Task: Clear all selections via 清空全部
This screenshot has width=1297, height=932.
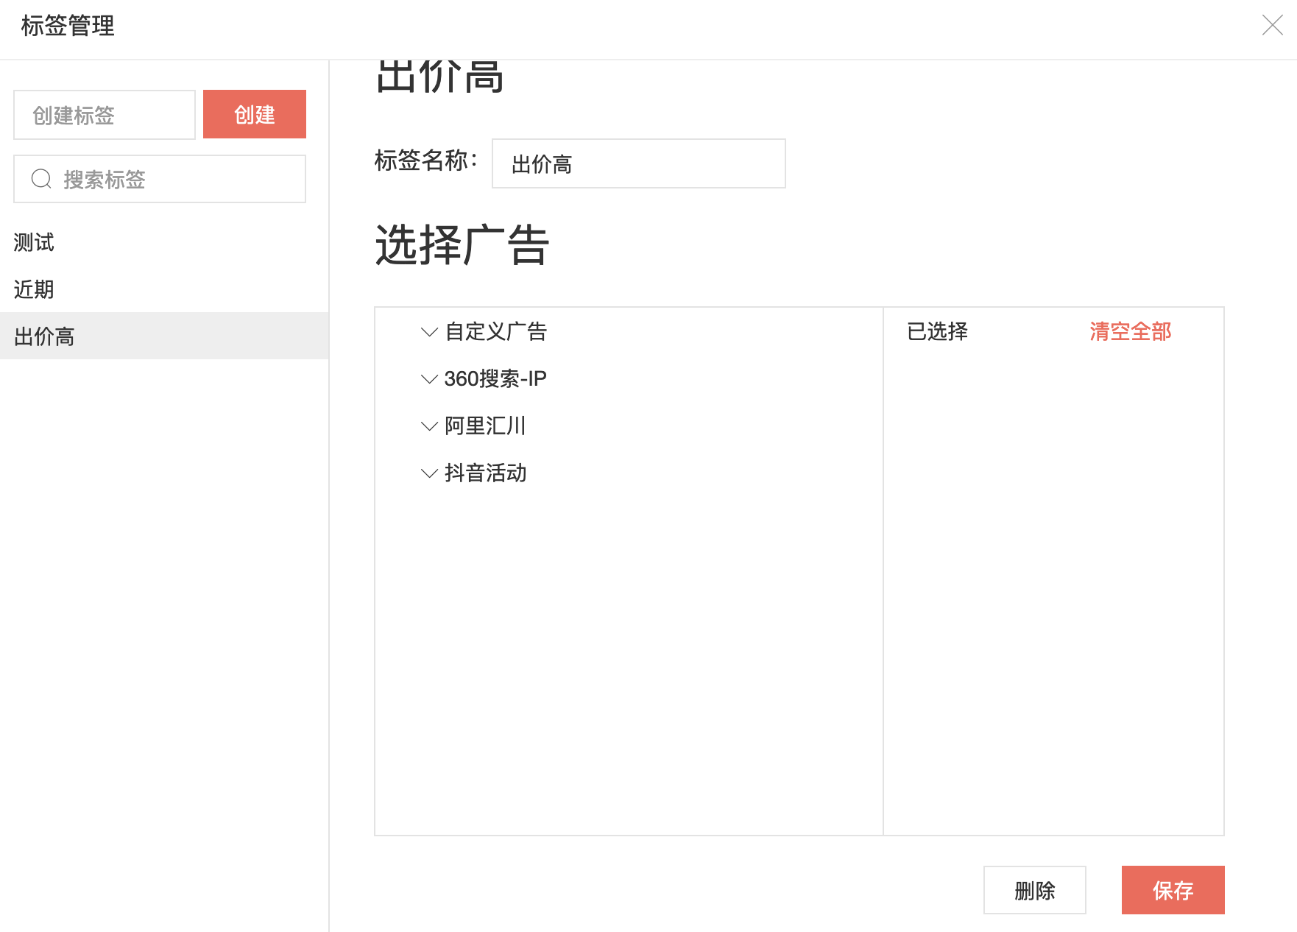Action: (1130, 332)
